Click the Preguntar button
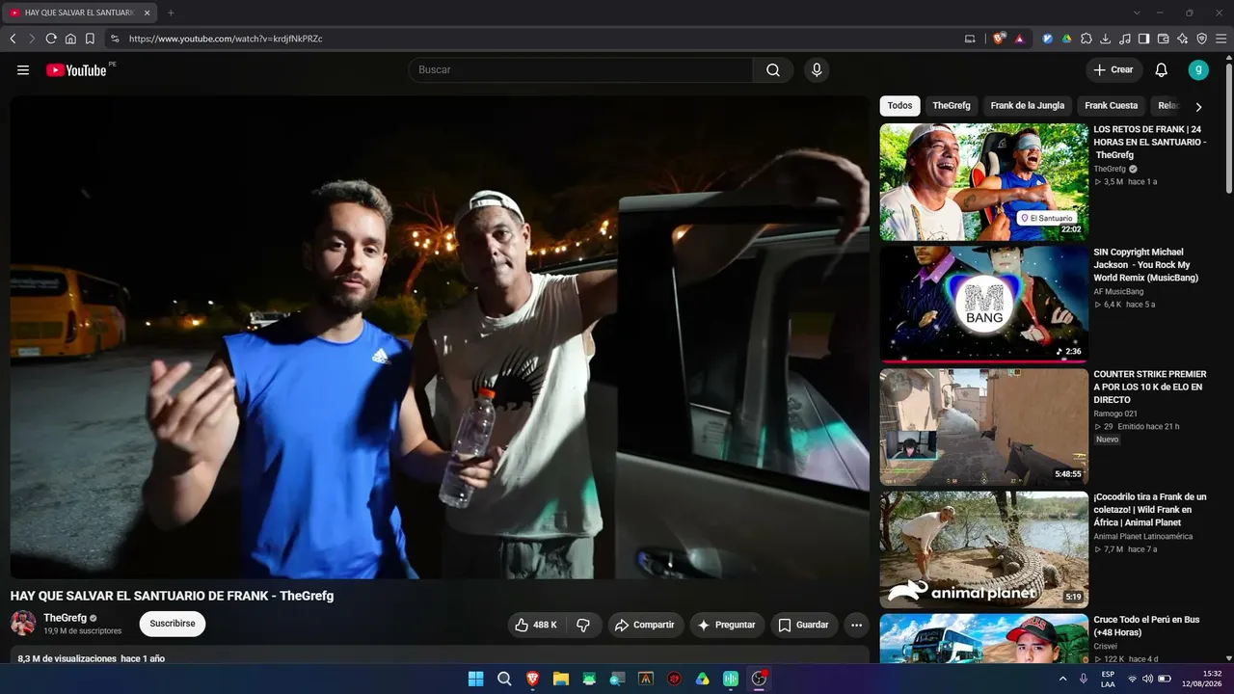Screen dimensions: 1234x694 point(727,625)
